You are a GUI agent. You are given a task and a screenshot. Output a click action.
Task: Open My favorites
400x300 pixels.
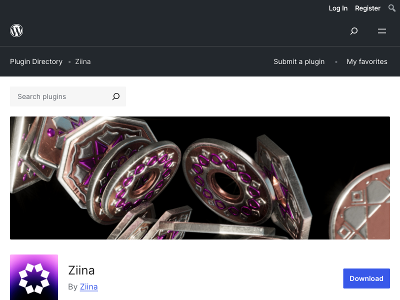pyautogui.click(x=367, y=61)
